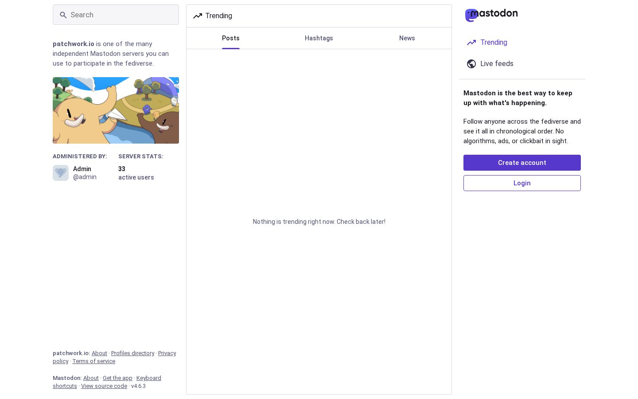The height and width of the screenshot is (399, 638).
Task: Switch to the Posts tab
Action: click(231, 38)
